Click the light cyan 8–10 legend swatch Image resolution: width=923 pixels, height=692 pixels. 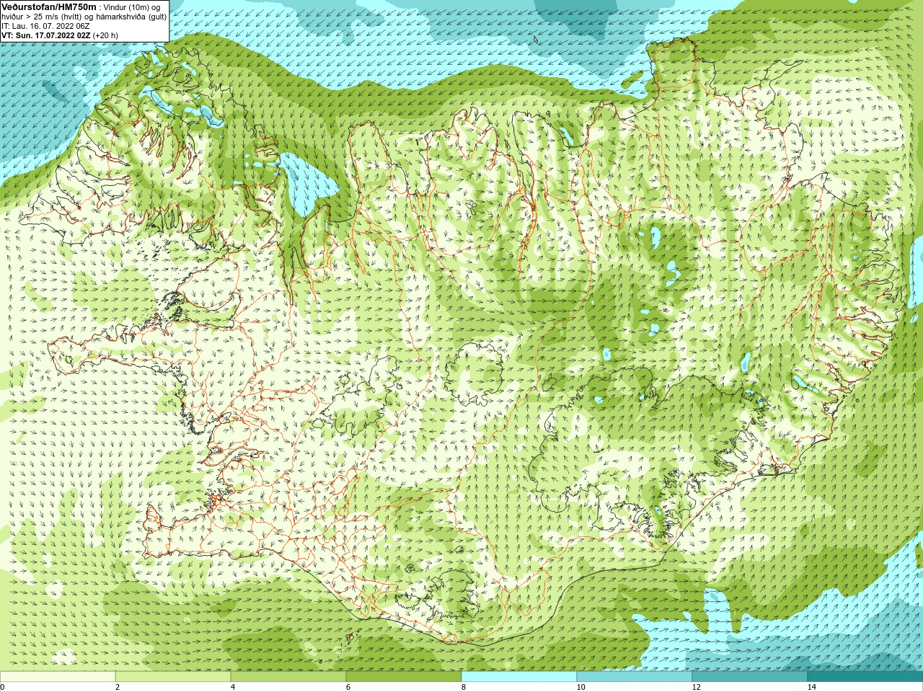pos(519,677)
